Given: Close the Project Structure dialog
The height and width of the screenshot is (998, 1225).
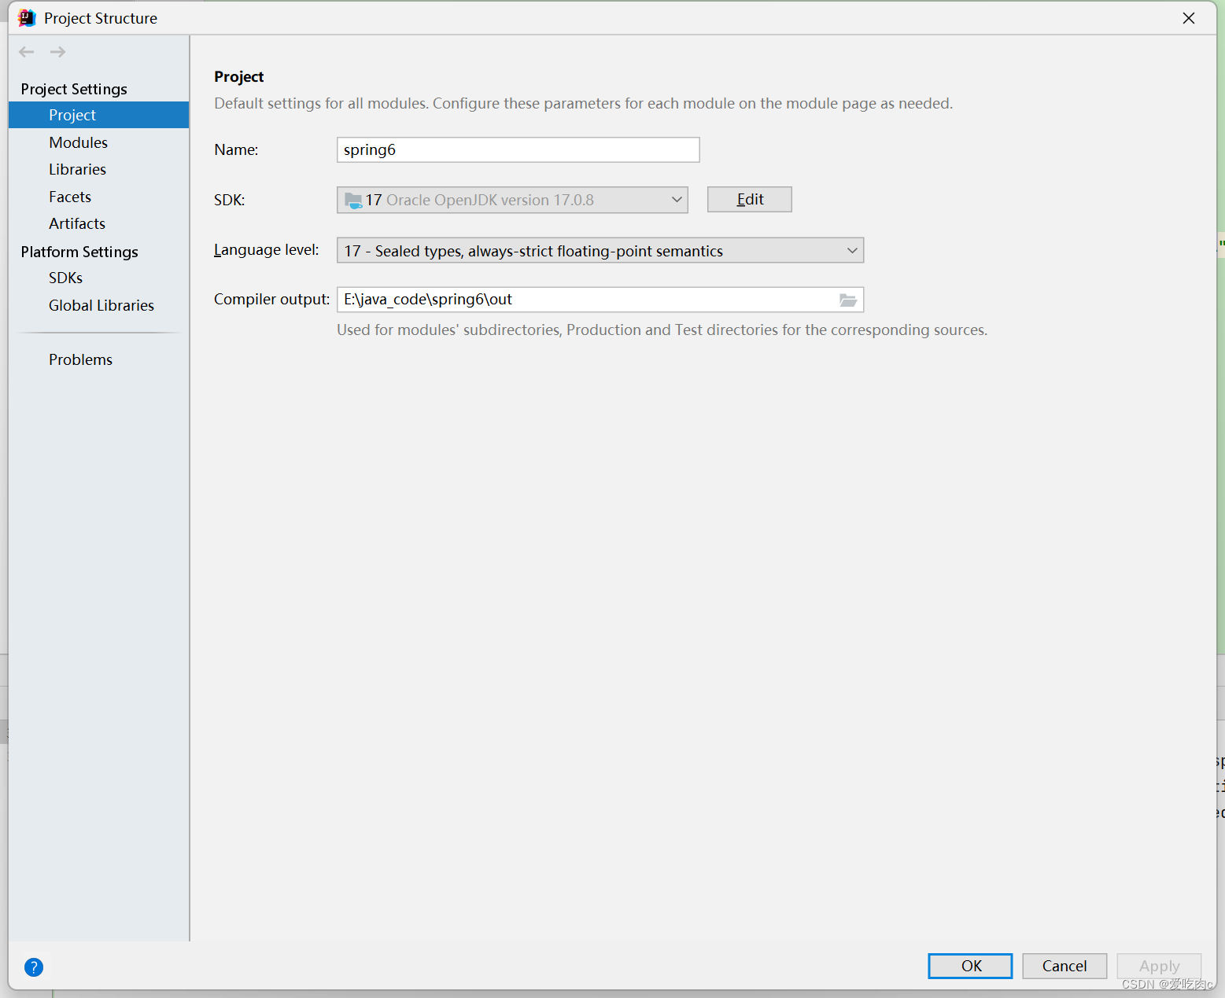Looking at the screenshot, I should click(x=1188, y=18).
